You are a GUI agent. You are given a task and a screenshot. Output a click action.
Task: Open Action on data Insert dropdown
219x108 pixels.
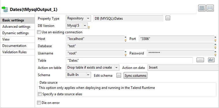click(x=183, y=67)
